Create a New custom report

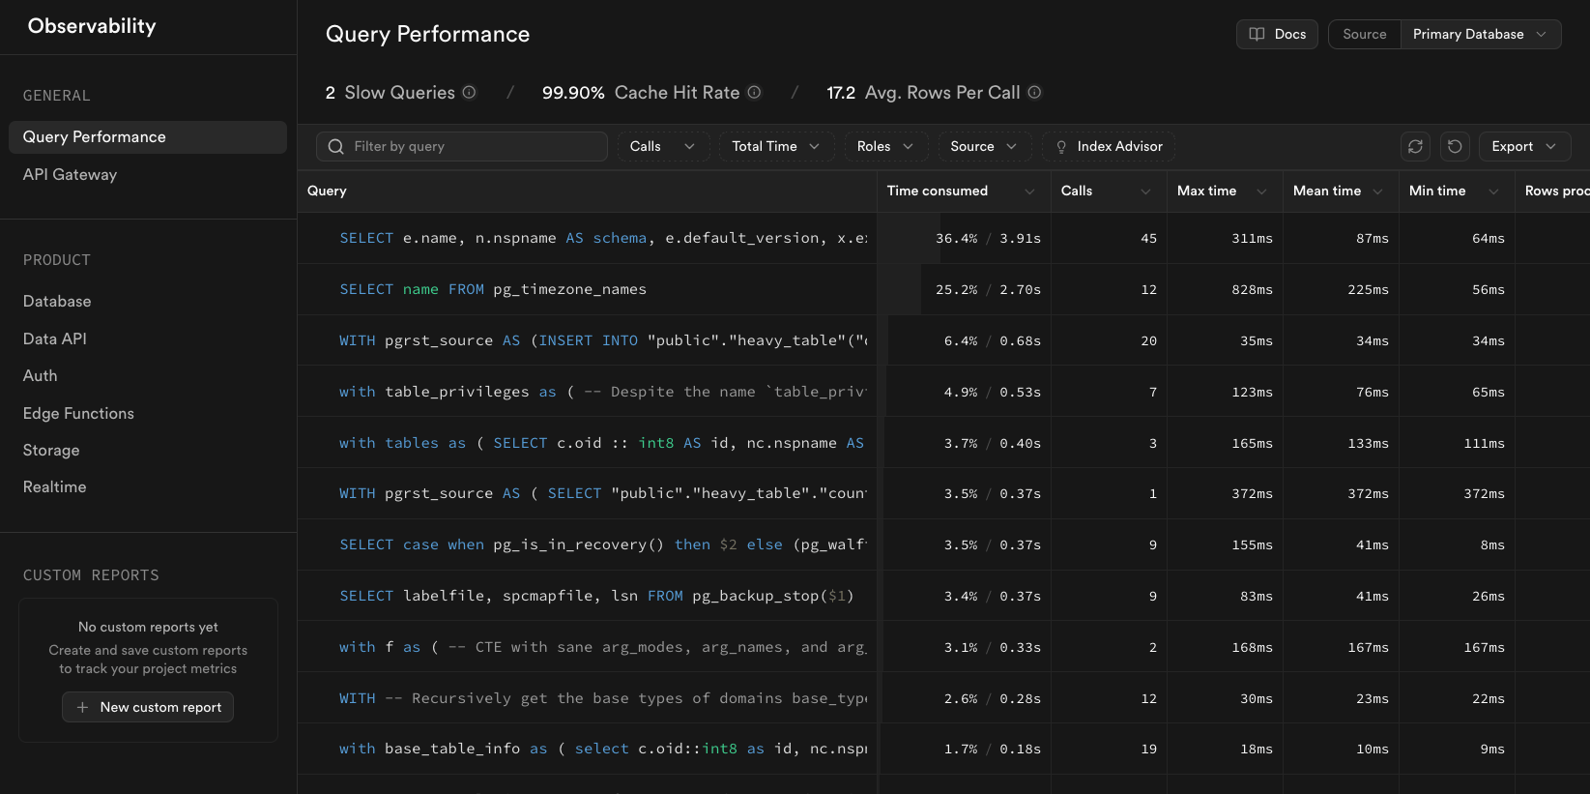(x=148, y=707)
